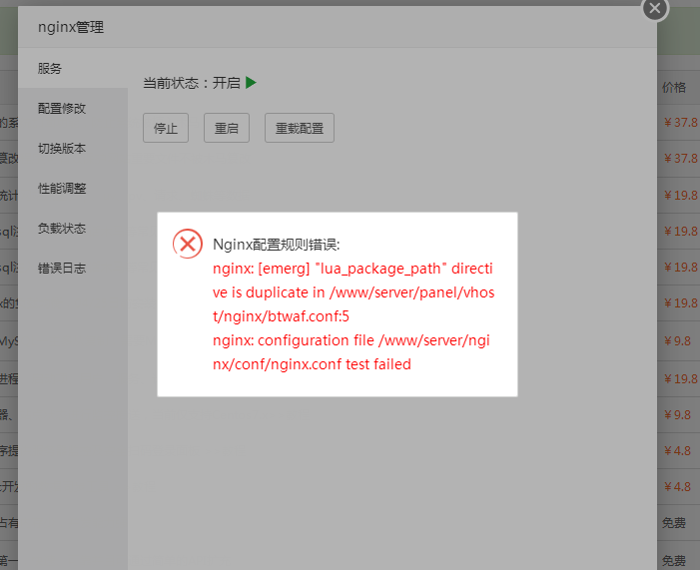Click the 重载配置 button
The height and width of the screenshot is (570, 700).
coord(300,128)
